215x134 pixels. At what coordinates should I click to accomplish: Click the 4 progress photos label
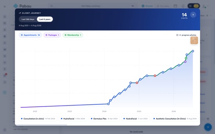pos(188,35)
